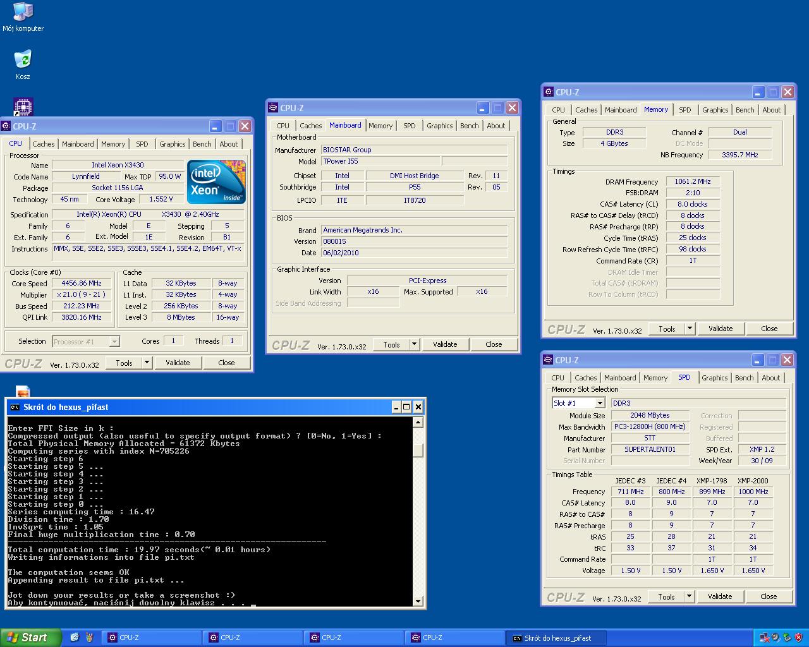This screenshot has height=647, width=809.
Task: Open the Graphics tab in the Processor window
Action: 173,144
